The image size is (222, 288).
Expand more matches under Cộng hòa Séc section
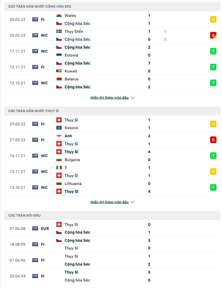pyautogui.click(x=112, y=98)
